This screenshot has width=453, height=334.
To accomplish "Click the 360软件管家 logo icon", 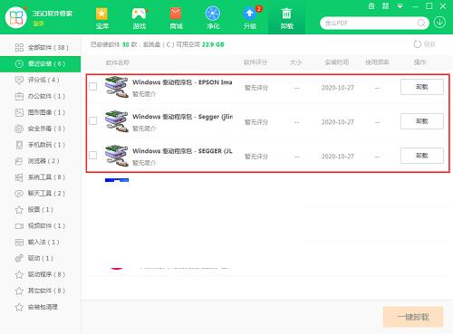I will coord(16,17).
